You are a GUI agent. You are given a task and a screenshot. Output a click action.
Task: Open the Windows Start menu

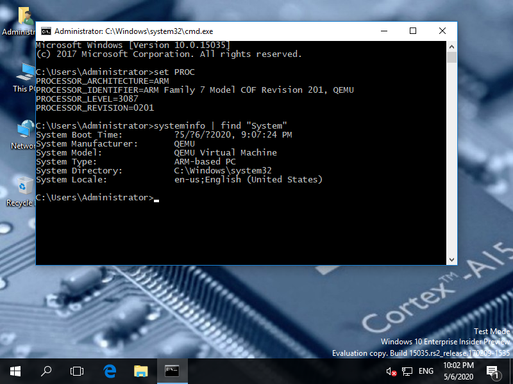pos(15,371)
